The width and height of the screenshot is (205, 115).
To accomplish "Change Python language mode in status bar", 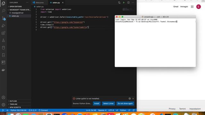I will (123, 110).
